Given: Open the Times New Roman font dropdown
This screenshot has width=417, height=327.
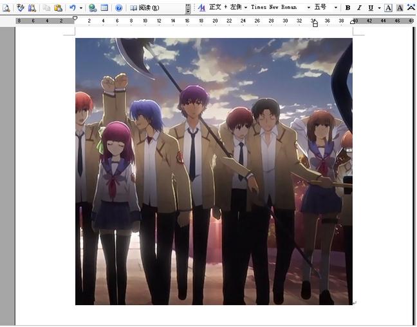Looking at the screenshot, I should 309,8.
